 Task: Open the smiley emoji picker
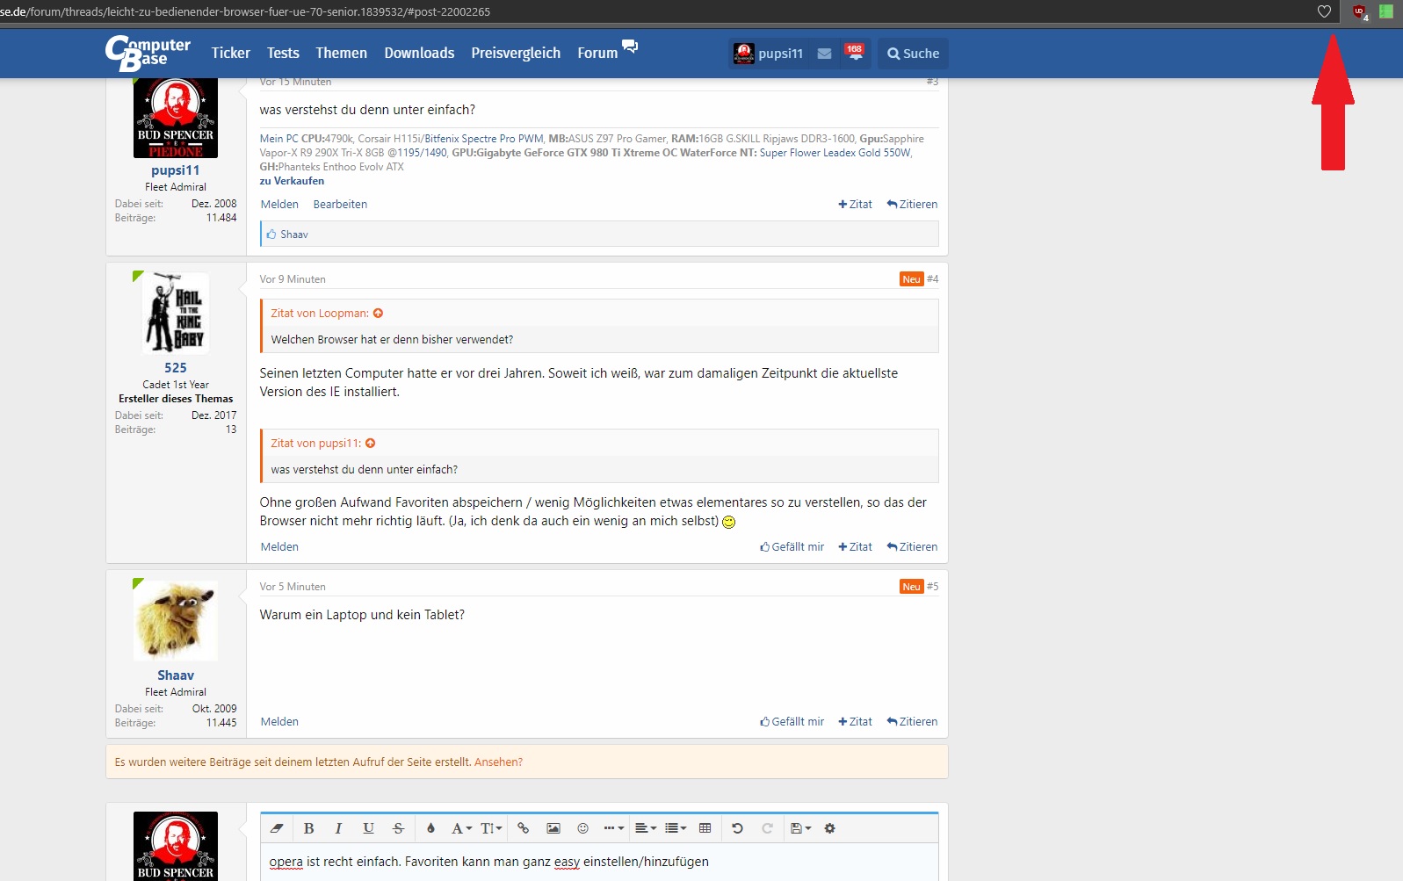pyautogui.click(x=582, y=828)
